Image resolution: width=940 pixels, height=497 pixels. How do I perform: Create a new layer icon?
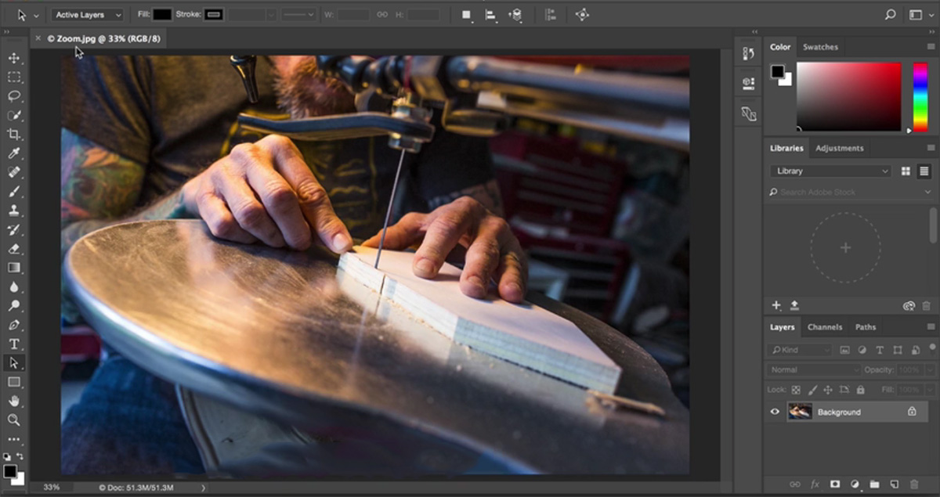(x=893, y=484)
